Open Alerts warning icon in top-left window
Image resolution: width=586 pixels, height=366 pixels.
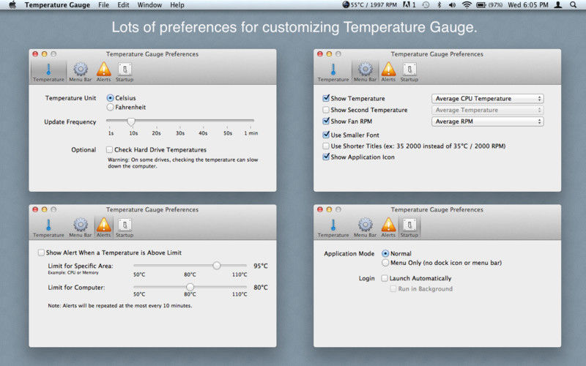(x=103, y=70)
